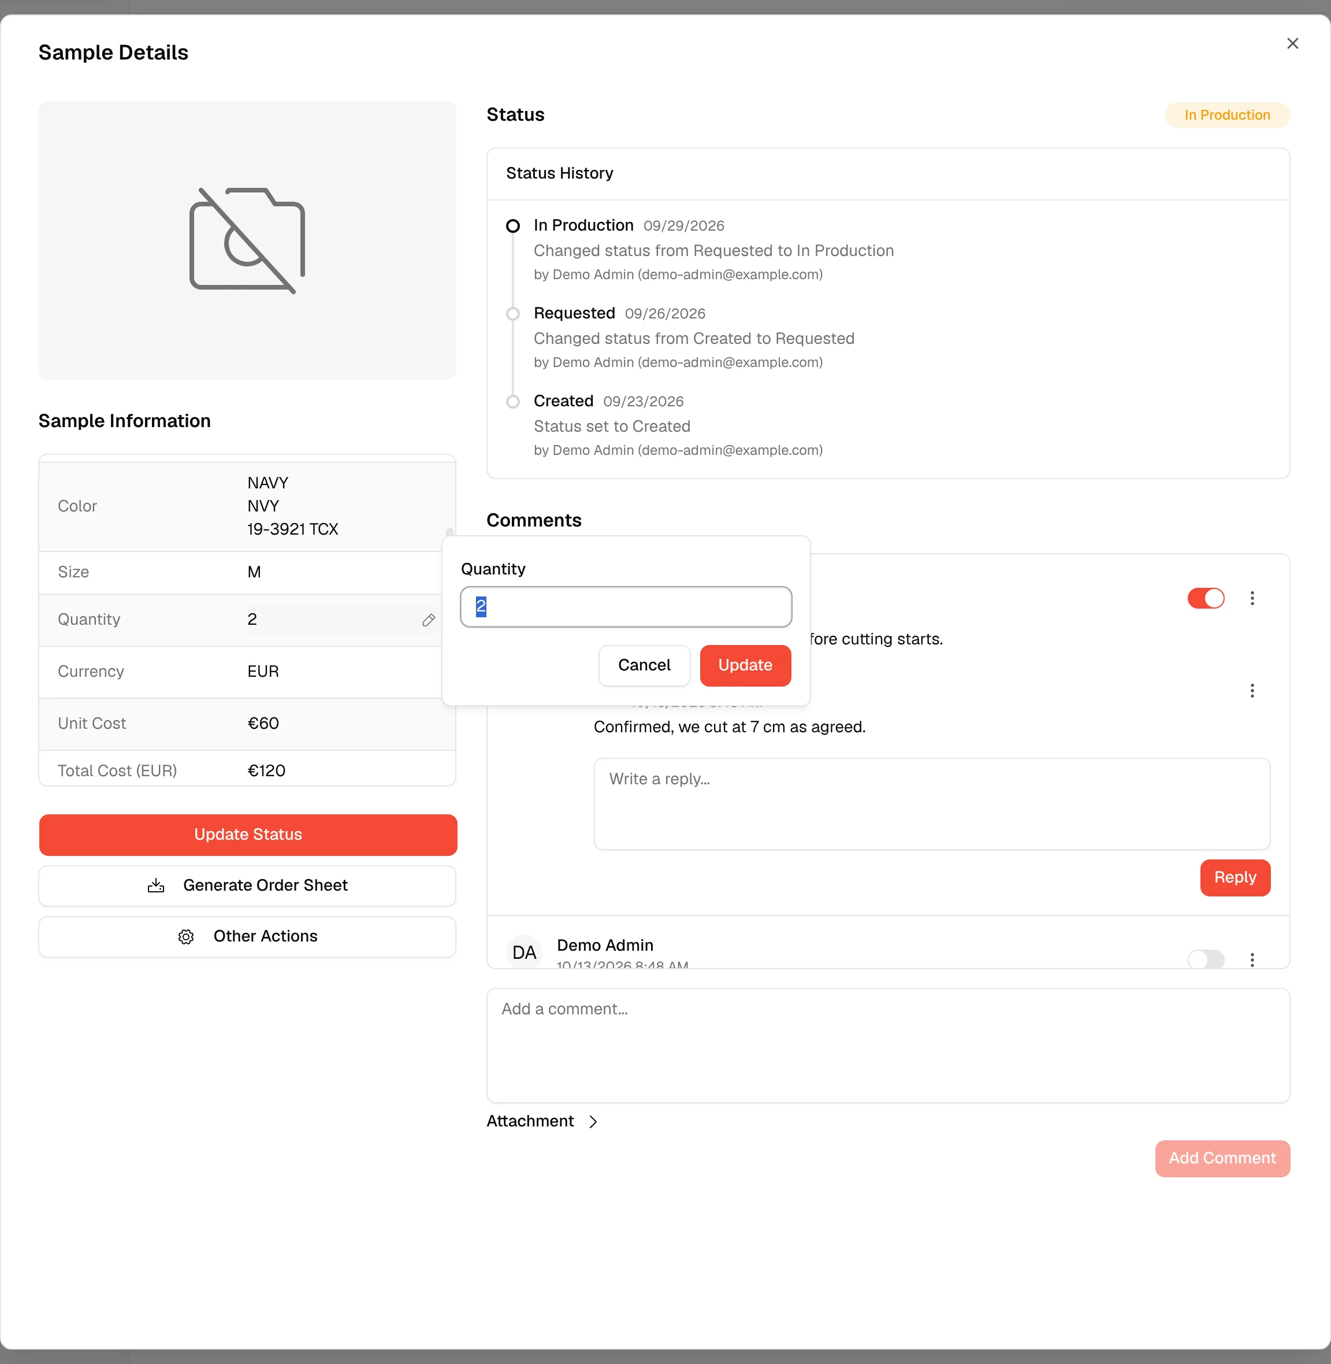Click the Created timeline marker
Screen dimensions: 1331x1364
(512, 402)
